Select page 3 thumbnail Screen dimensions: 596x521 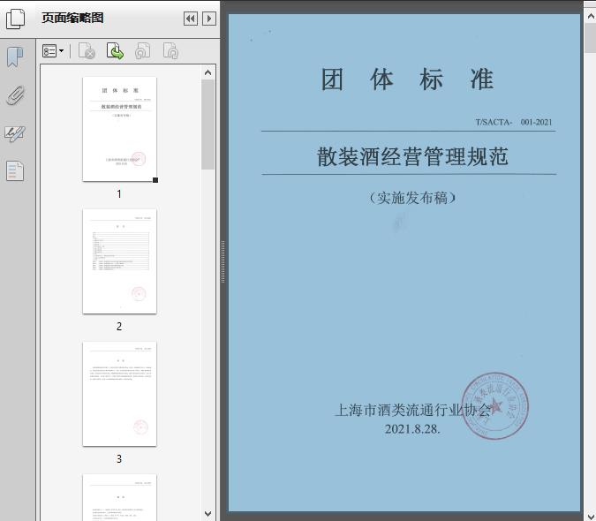[119, 394]
